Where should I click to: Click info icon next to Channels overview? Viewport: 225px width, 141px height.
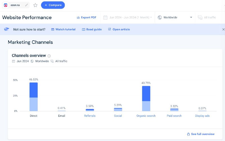[x=49, y=56]
